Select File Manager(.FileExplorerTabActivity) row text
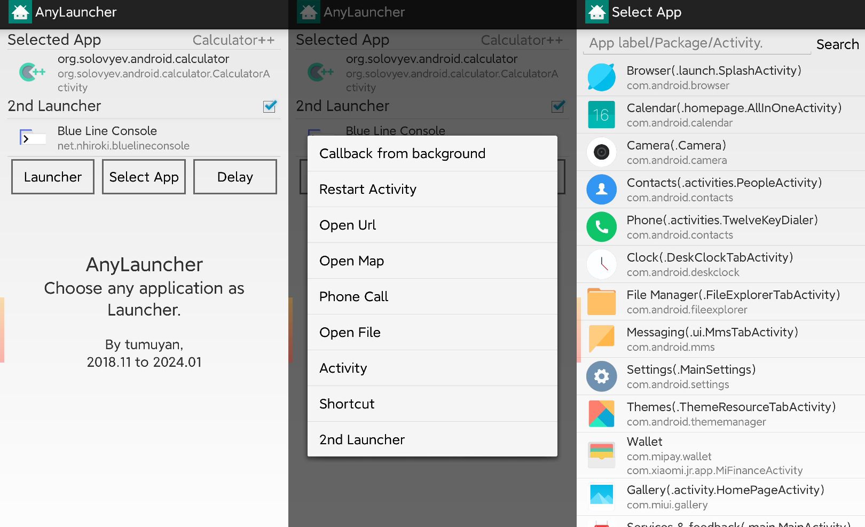 point(733,295)
